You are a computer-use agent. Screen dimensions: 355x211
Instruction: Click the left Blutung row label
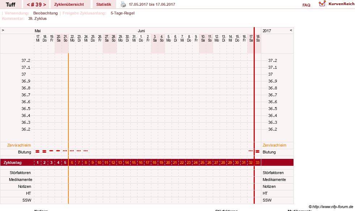pyautogui.click(x=25, y=152)
